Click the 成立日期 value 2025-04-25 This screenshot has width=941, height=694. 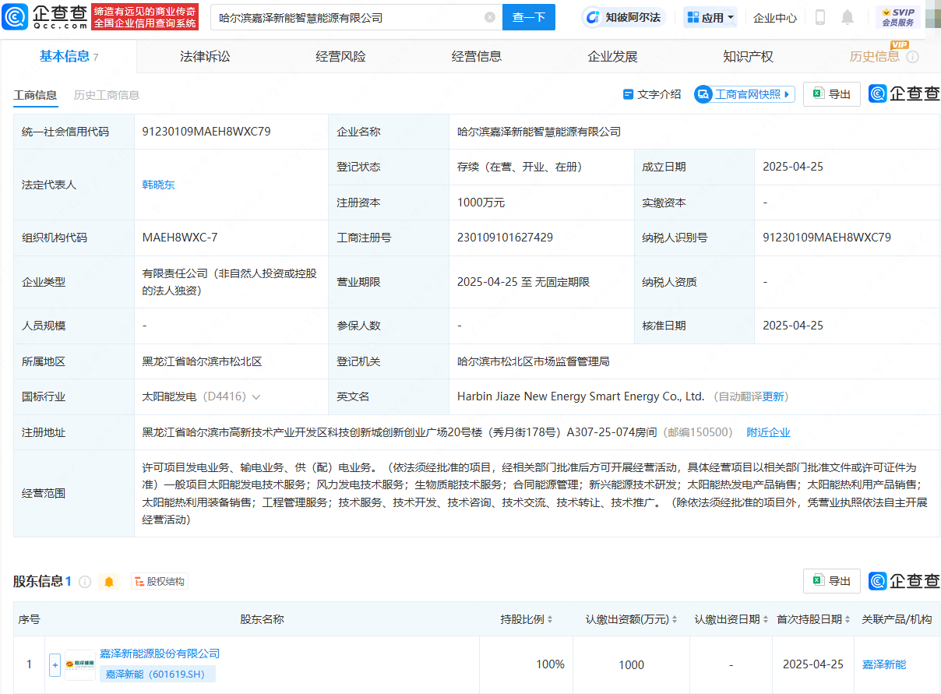tap(793, 167)
